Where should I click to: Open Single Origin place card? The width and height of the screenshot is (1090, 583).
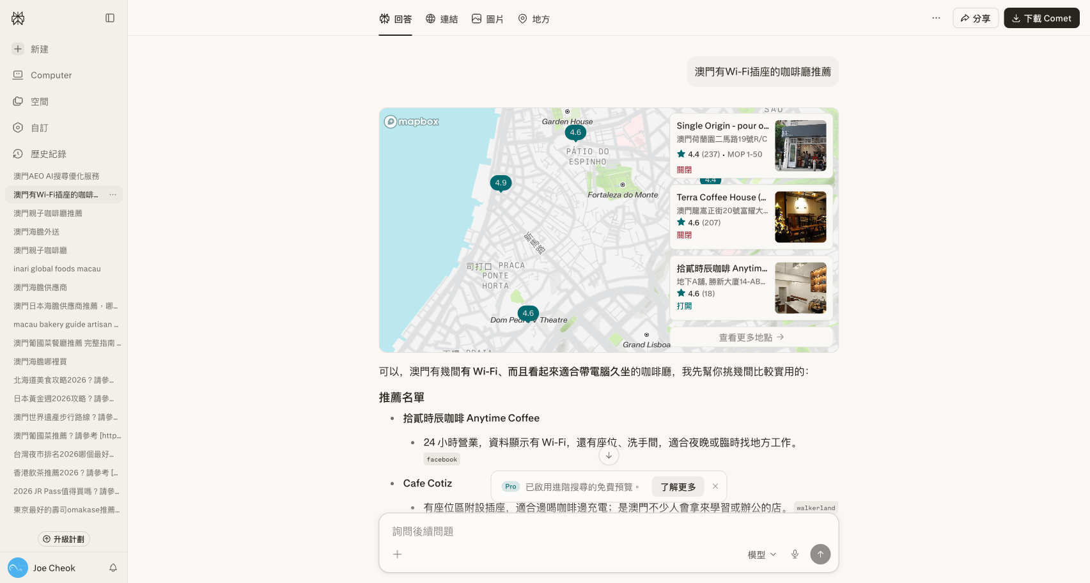coord(751,146)
